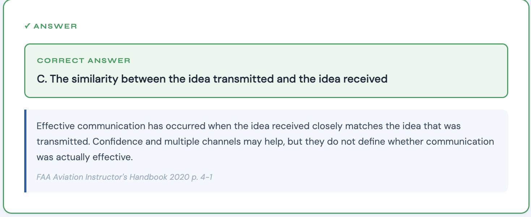The width and height of the screenshot is (531, 217).
Task: Select the option letter C. in the answer
Action: click(x=42, y=79)
